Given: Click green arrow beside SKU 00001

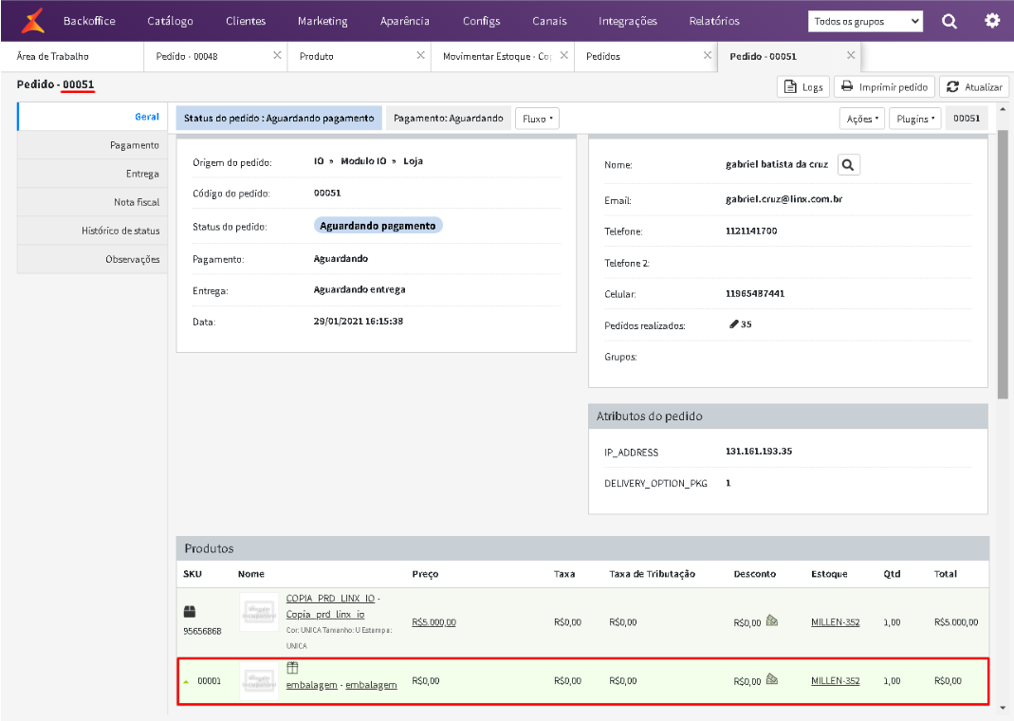Looking at the screenshot, I should pos(186,681).
